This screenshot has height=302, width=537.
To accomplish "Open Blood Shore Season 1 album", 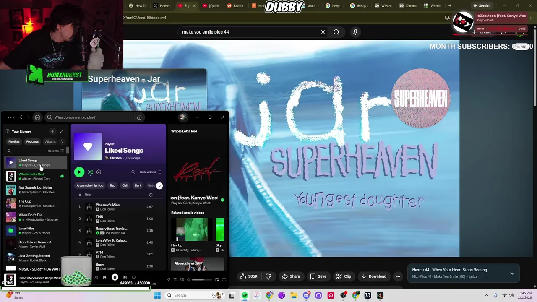I will [x=35, y=244].
